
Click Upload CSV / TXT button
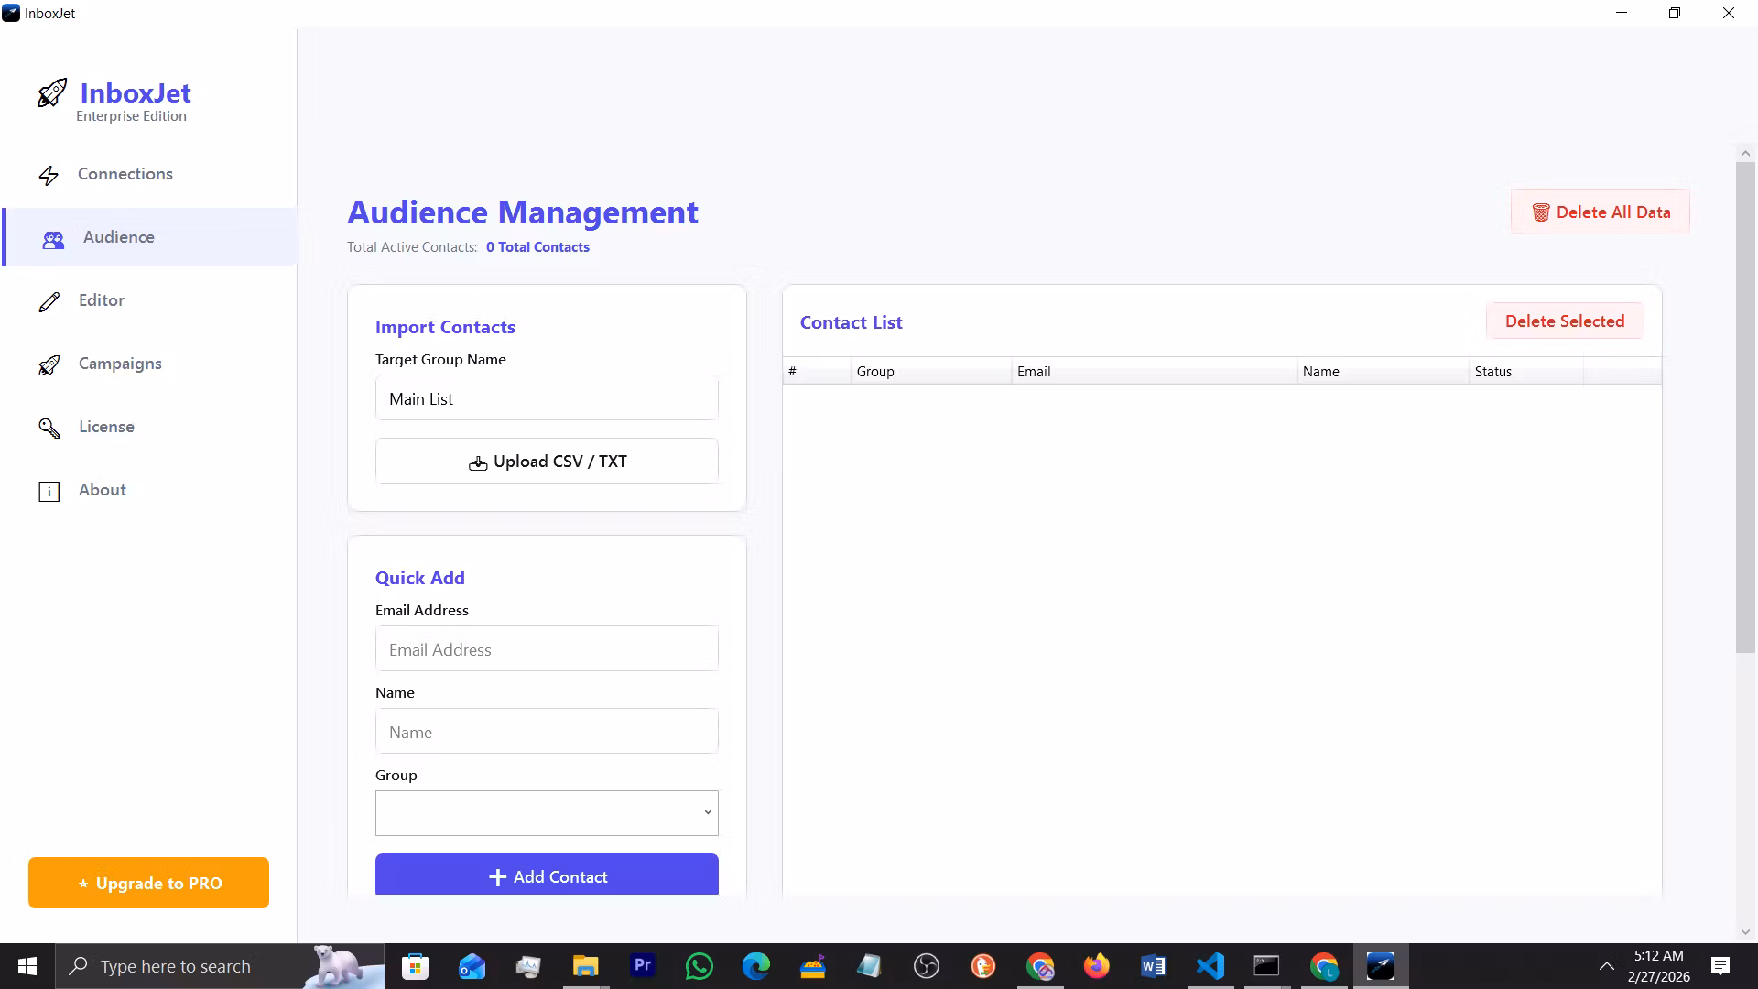tap(547, 461)
